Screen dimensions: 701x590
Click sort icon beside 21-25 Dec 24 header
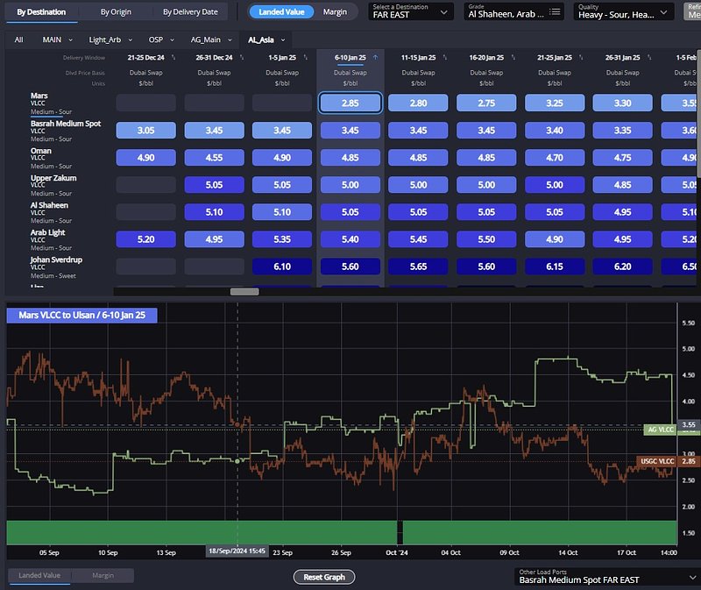click(173, 57)
